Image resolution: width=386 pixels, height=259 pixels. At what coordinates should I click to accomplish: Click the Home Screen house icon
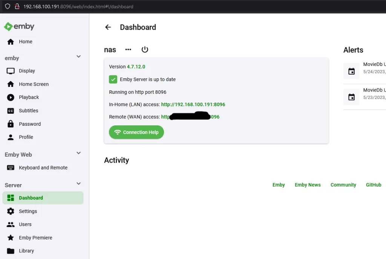tap(11, 84)
